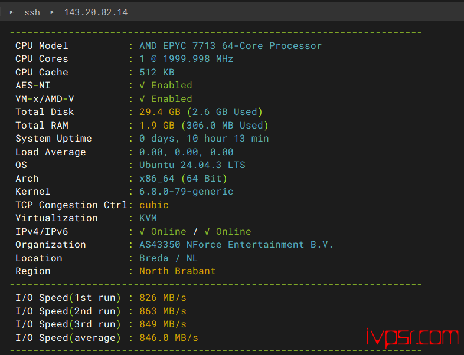Image resolution: width=464 pixels, height=355 pixels.
Task: Click the 'System Uptime' label
Action: (x=54, y=139)
